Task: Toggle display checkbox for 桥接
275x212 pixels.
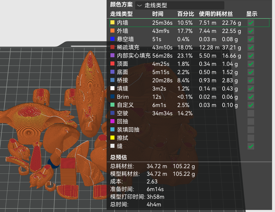Action: (x=251, y=81)
